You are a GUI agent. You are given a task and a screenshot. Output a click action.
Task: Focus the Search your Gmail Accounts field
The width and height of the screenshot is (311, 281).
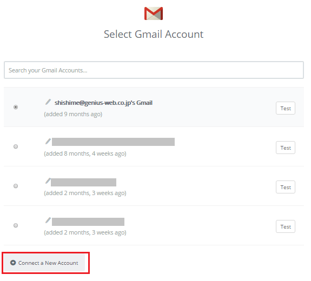154,70
